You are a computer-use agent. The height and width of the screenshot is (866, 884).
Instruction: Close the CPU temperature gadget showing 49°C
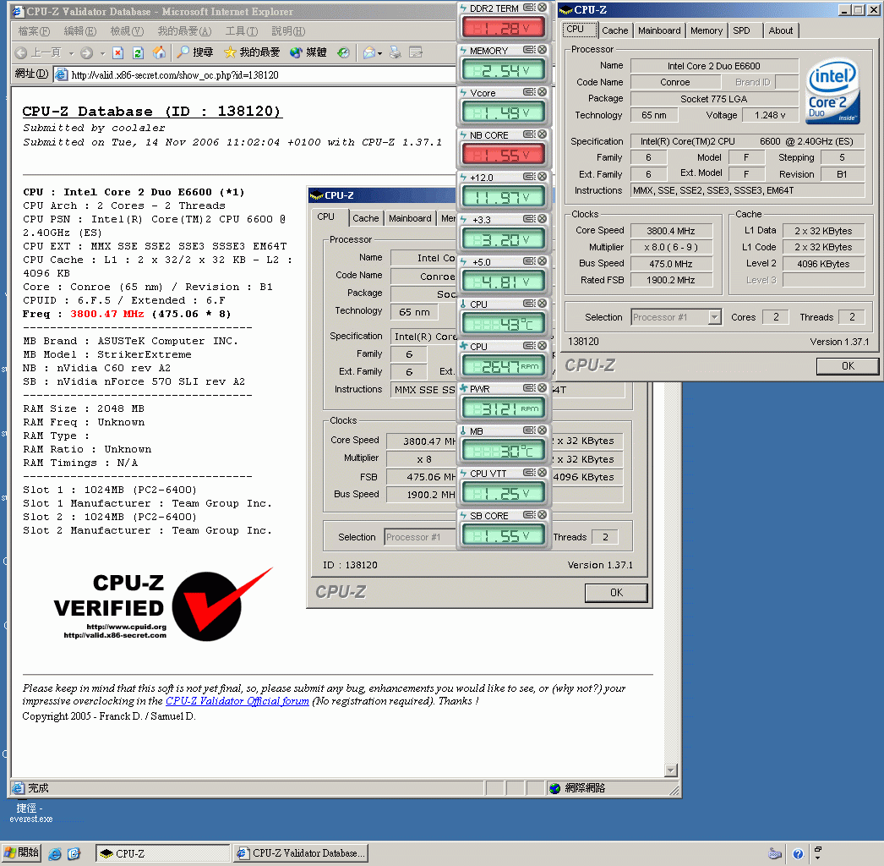[x=543, y=304]
